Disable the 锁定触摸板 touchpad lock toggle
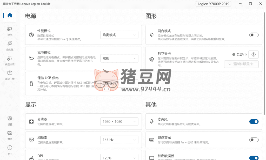The width and height of the screenshot is (266, 160). pyautogui.click(x=254, y=158)
